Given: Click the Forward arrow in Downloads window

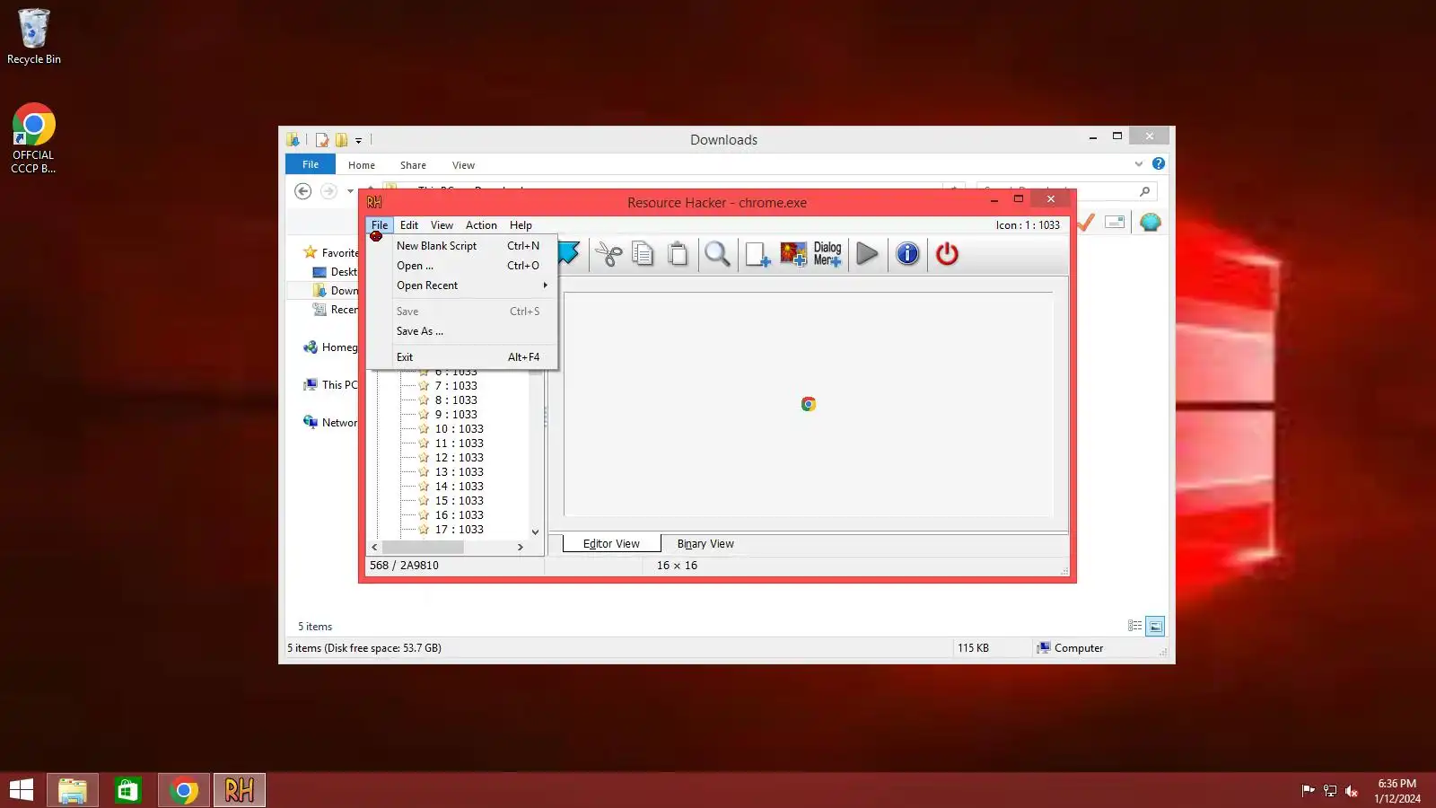Looking at the screenshot, I should coord(328,191).
